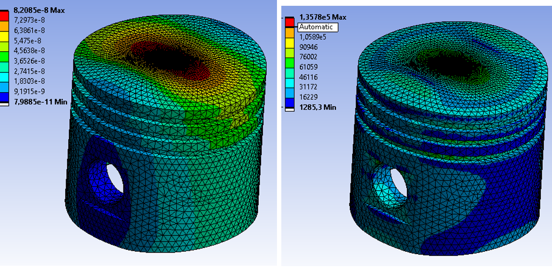Select the 90946 legend value
Image resolution: width=552 pixels, height=270 pixels.
click(308, 46)
